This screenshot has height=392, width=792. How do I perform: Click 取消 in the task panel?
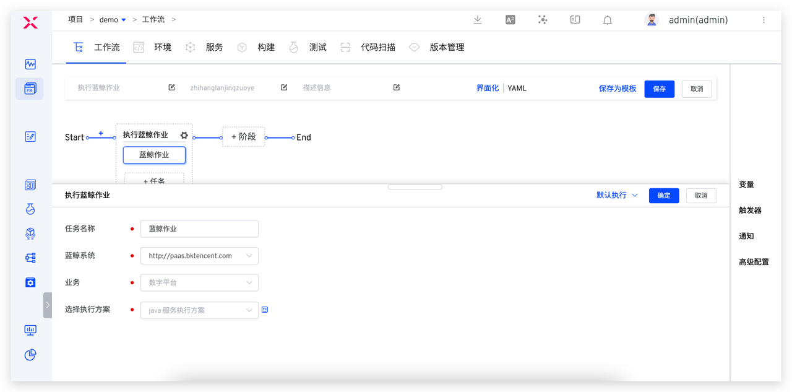pyautogui.click(x=701, y=196)
